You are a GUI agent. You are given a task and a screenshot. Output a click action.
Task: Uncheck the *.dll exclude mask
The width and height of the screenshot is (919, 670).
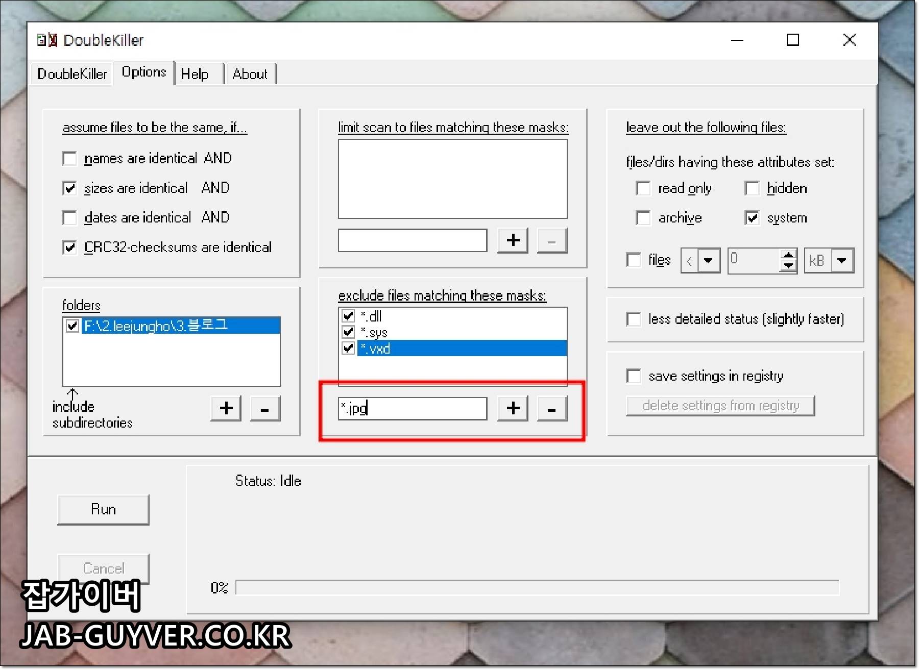tap(348, 316)
